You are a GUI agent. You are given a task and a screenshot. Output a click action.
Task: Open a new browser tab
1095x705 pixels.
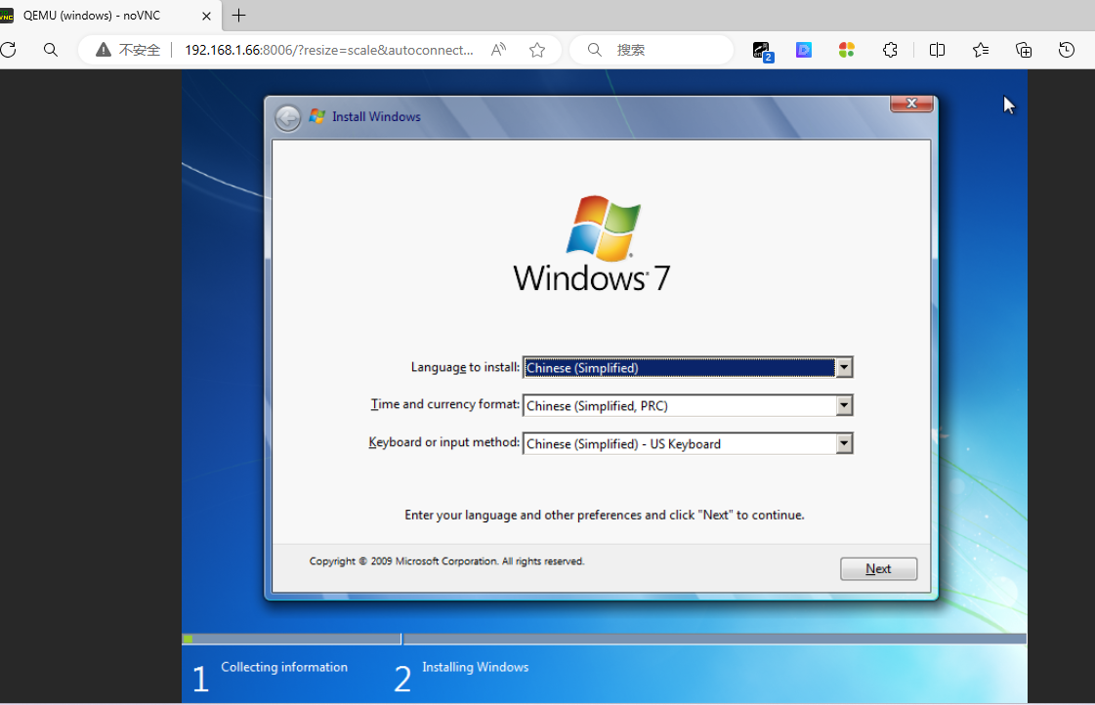pyautogui.click(x=239, y=16)
